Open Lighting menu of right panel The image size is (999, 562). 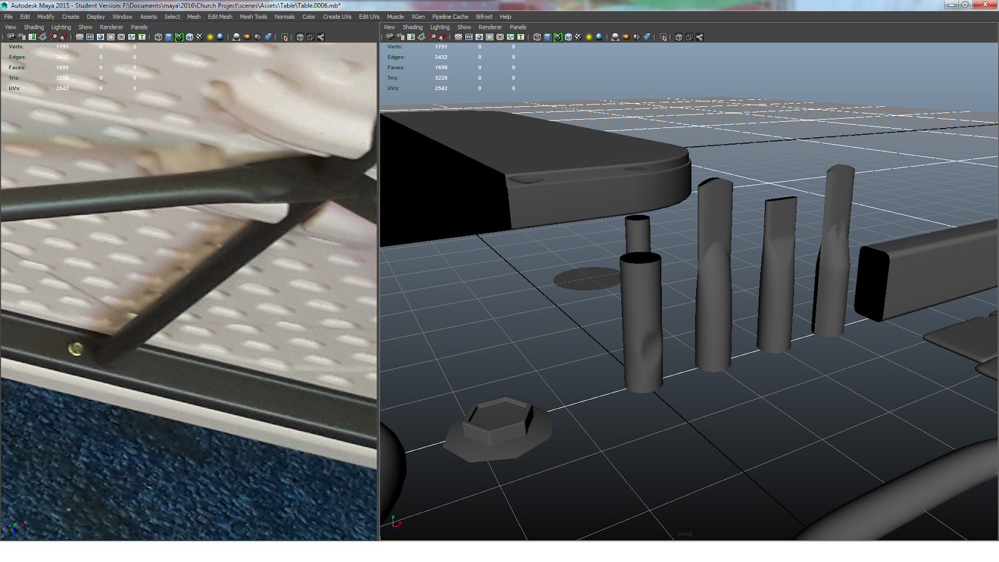tap(440, 27)
